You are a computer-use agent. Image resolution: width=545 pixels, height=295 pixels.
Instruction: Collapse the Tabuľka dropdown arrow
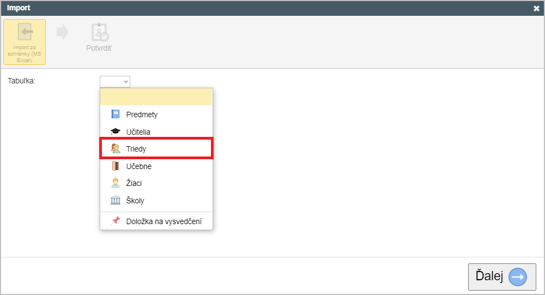(126, 82)
